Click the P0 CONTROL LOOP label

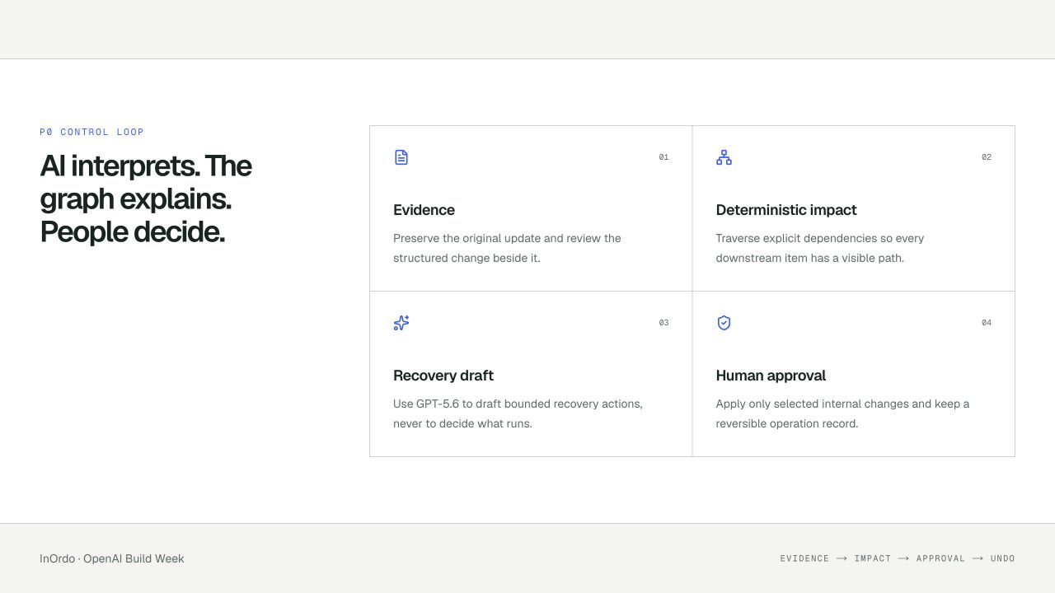(x=91, y=132)
